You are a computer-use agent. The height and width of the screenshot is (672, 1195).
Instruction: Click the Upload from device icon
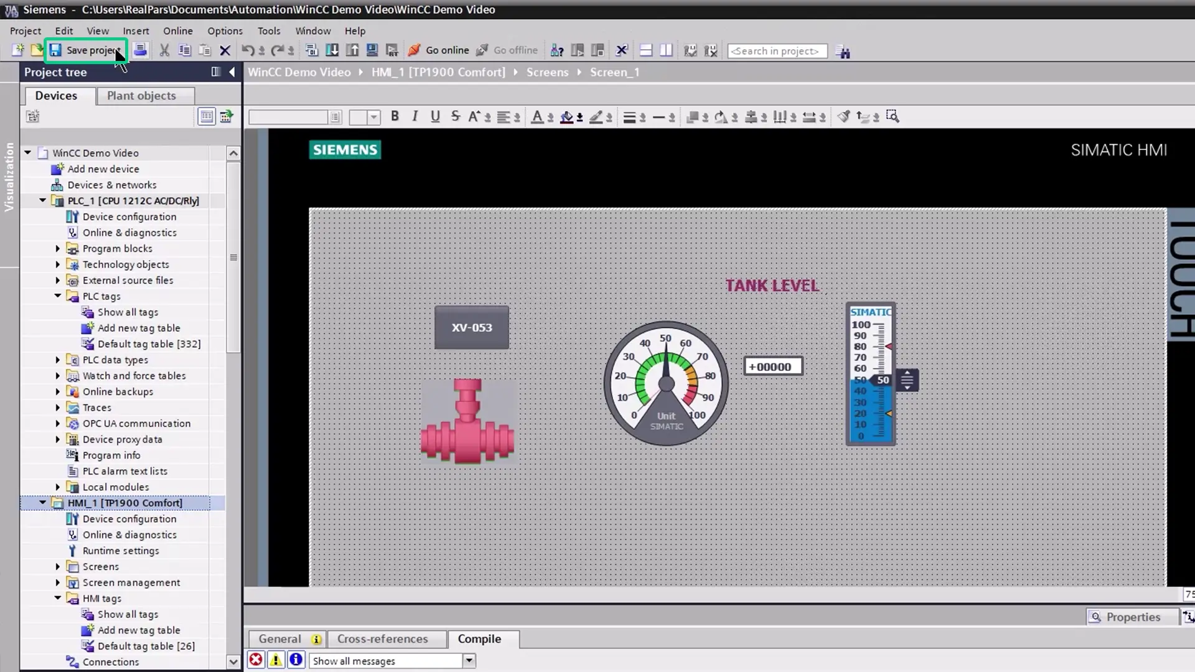click(352, 50)
